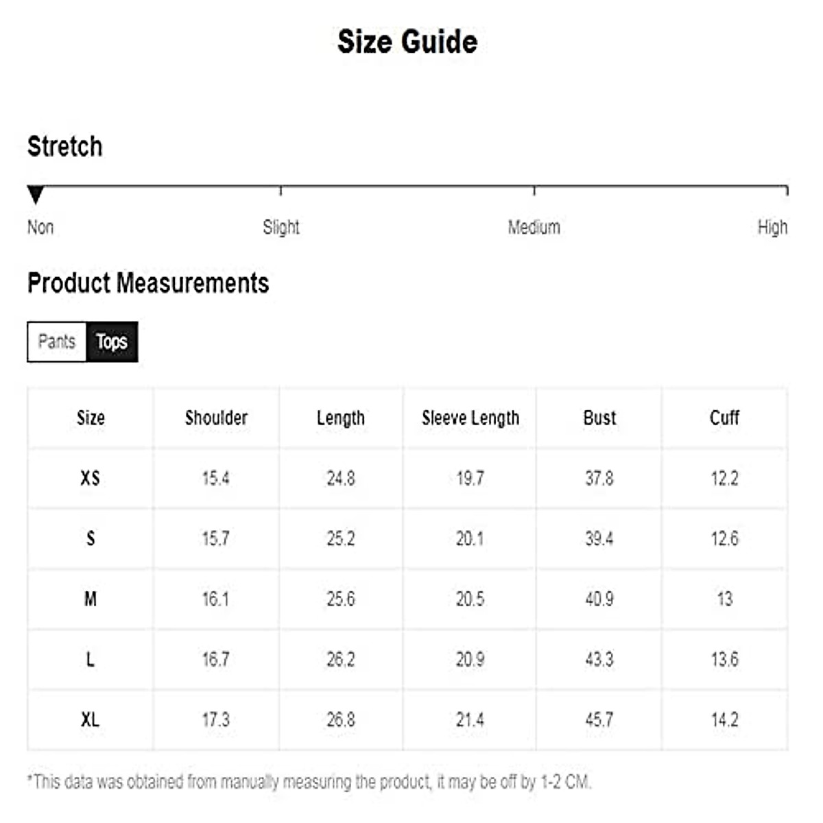Switch to the Pants tab
This screenshot has width=823, height=823.
coord(57,342)
